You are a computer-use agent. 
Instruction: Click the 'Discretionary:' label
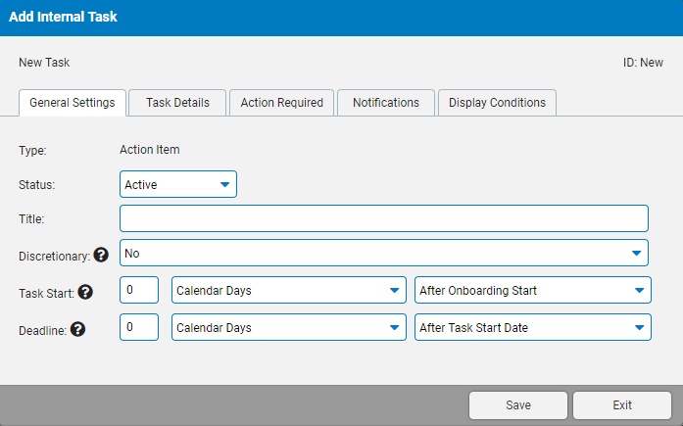pos(54,257)
